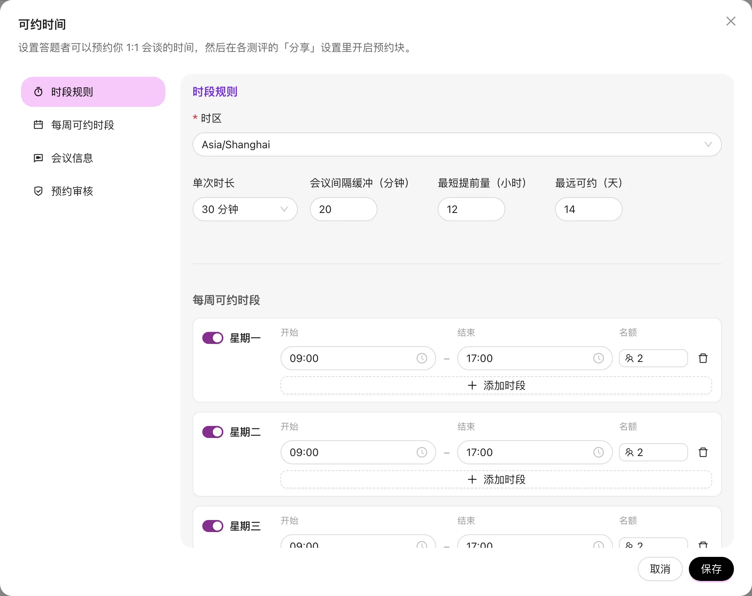Screen dimensions: 752x596
Task: Click the 会议间隔缓冲 field showing 20
Action: tap(343, 209)
